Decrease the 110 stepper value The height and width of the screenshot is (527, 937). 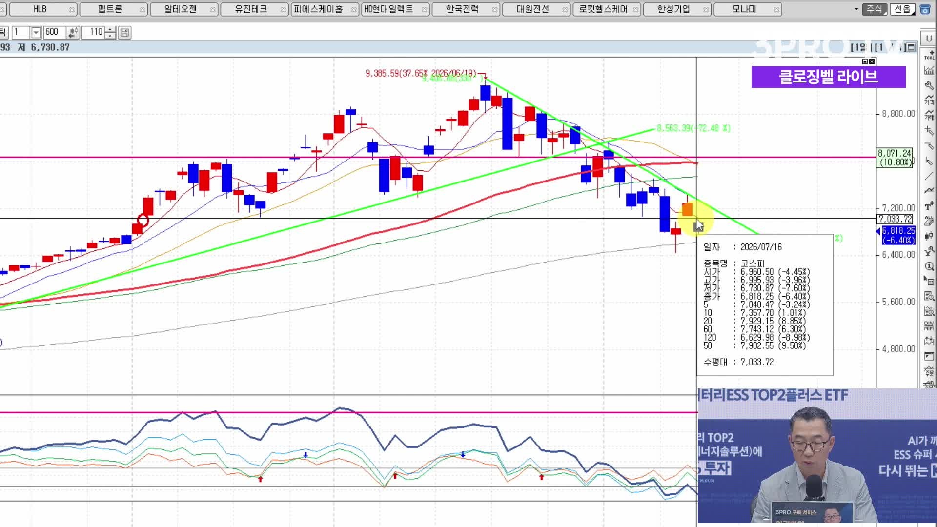(x=110, y=36)
